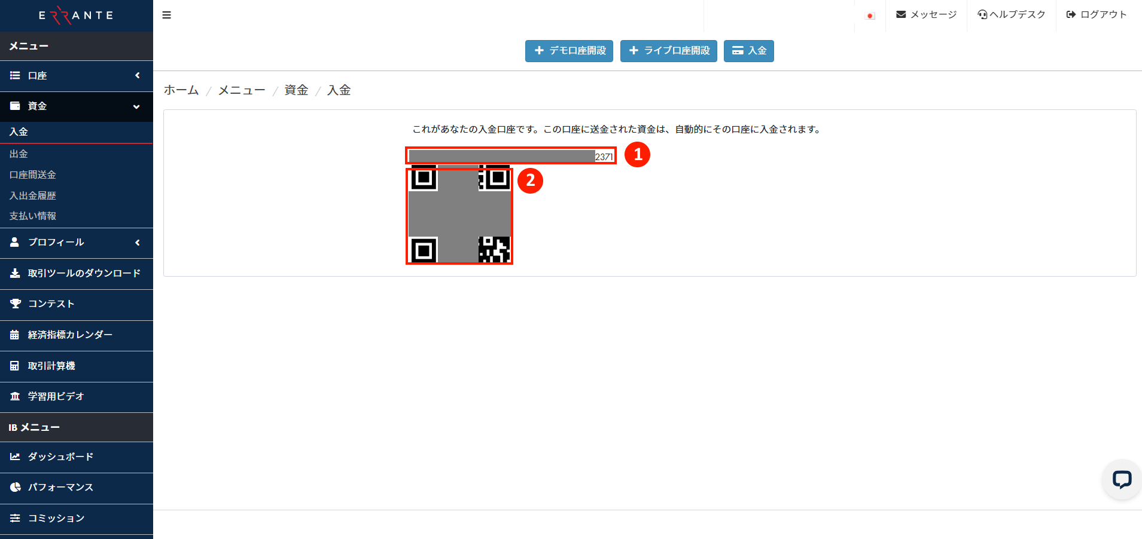Click the ライブ口座開設 button
Screen dimensions: 1142x539
tap(668, 51)
